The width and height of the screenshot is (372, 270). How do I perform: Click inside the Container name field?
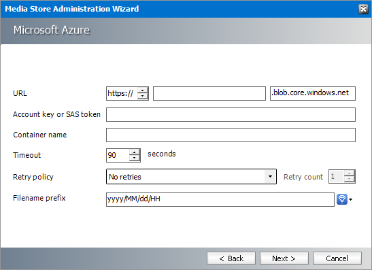point(231,135)
